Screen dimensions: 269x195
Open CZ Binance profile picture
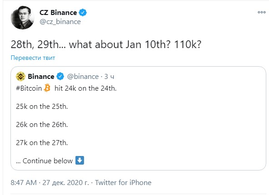[x=22, y=18]
